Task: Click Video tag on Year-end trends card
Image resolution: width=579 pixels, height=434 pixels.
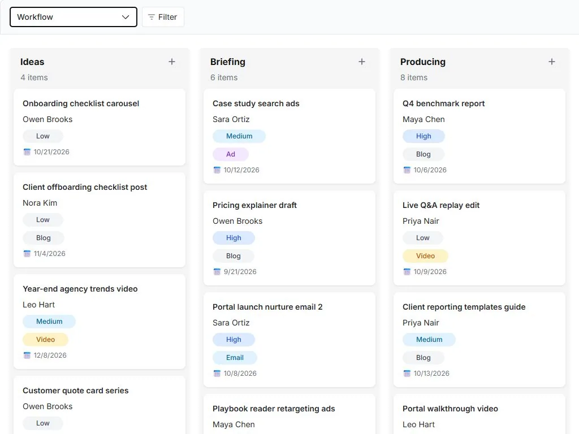Action: 45,340
